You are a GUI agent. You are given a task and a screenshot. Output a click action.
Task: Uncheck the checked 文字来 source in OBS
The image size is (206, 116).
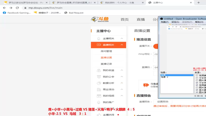point(197,83)
